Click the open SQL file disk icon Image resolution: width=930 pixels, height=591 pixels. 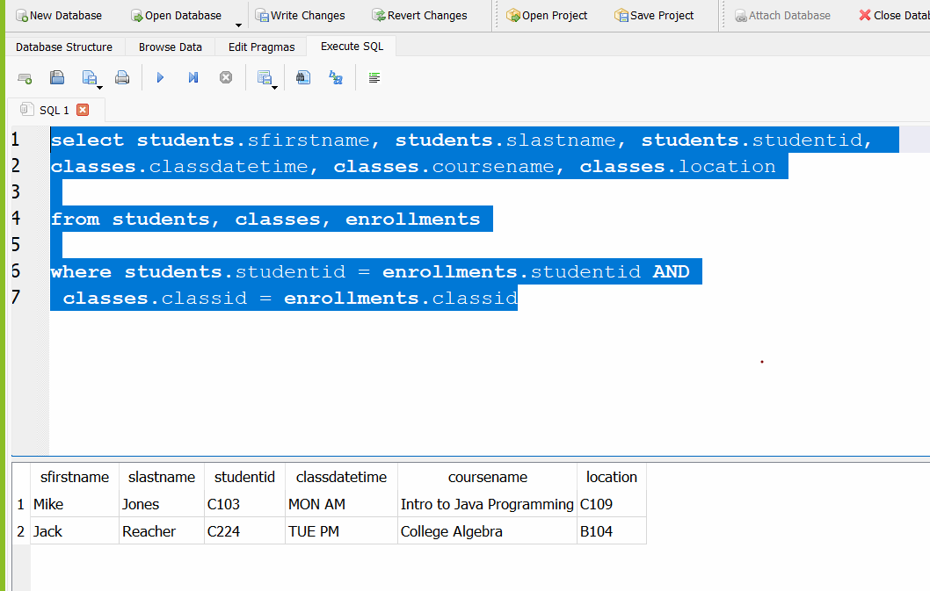coord(57,77)
